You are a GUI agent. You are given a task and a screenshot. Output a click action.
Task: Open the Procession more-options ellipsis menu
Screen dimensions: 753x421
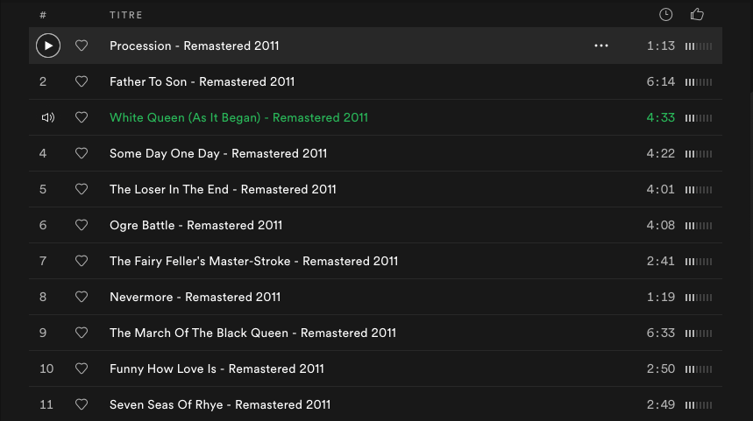(601, 46)
